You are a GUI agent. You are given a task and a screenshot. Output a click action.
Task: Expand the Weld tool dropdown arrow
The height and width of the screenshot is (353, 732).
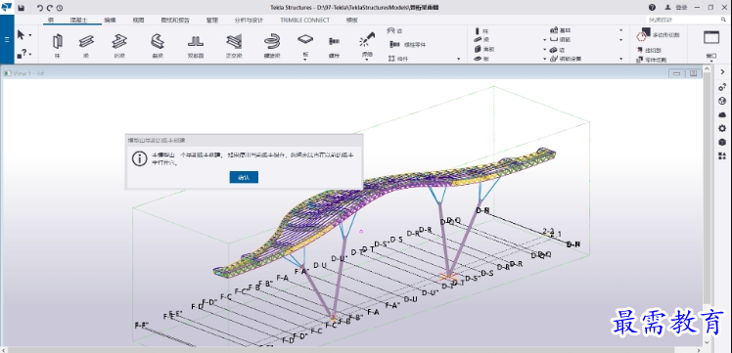(367, 61)
